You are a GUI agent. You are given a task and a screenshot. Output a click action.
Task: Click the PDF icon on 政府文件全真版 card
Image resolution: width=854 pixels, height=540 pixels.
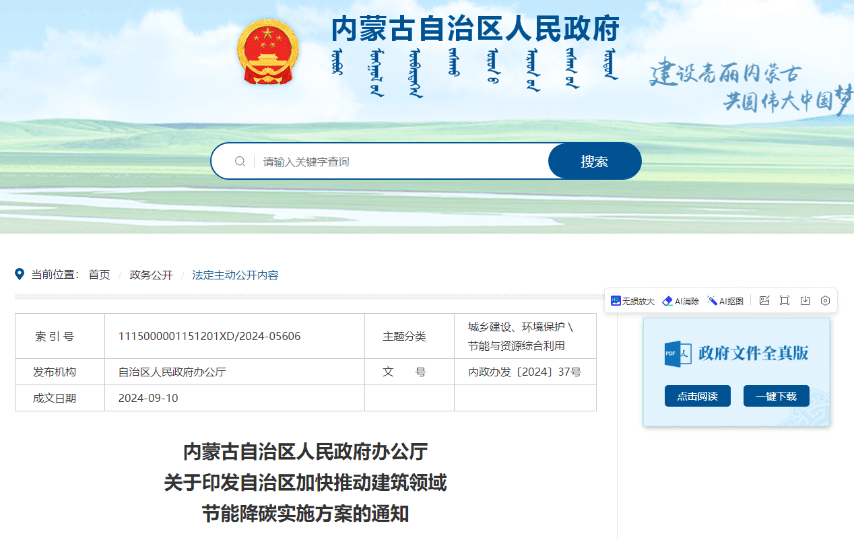[678, 353]
